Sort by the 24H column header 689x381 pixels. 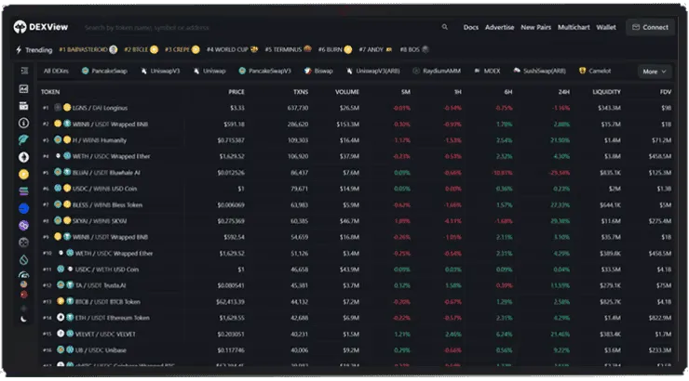coord(563,92)
